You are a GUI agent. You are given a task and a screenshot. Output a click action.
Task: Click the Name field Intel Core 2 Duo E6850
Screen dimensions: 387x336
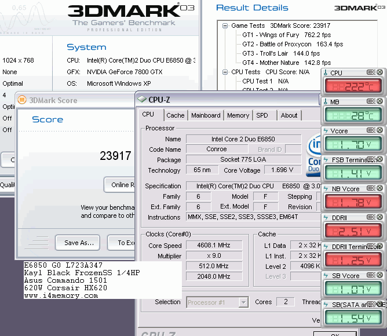(243, 139)
